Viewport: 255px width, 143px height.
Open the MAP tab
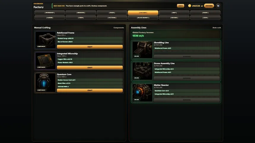(174, 13)
